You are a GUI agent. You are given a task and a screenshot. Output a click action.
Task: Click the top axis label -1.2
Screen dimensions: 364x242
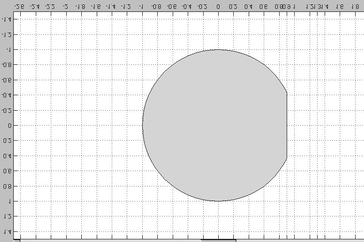tap(126, 7)
